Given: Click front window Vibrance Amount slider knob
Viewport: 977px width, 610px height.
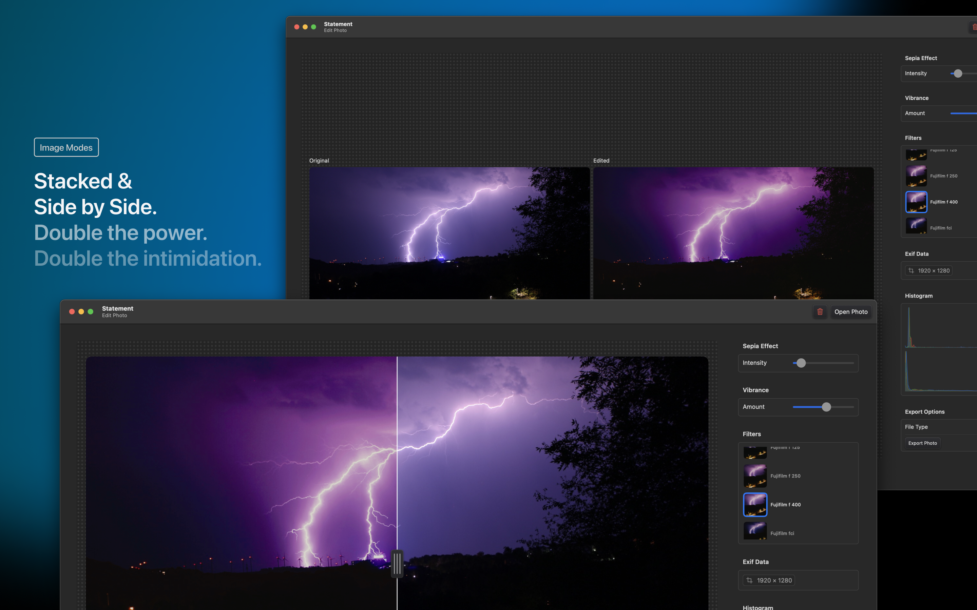Looking at the screenshot, I should 826,407.
